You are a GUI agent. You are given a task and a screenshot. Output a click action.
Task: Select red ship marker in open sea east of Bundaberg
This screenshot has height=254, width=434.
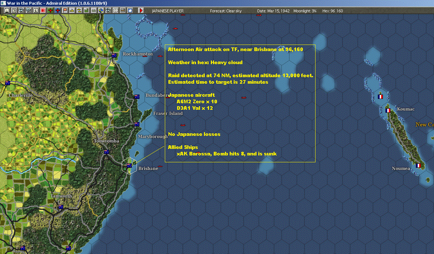pos(243,97)
